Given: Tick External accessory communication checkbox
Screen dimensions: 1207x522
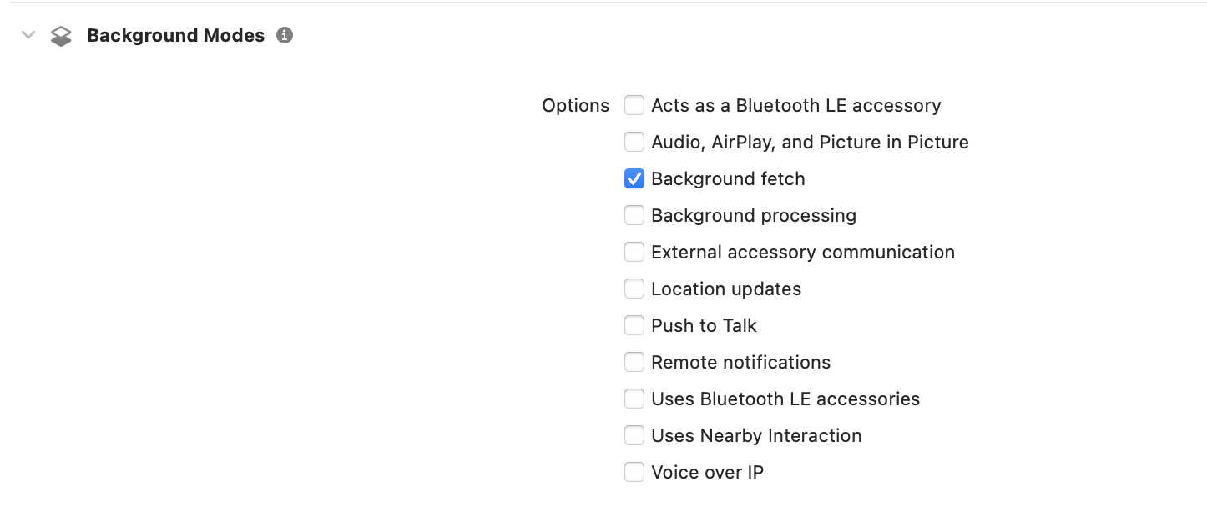Looking at the screenshot, I should 634,252.
